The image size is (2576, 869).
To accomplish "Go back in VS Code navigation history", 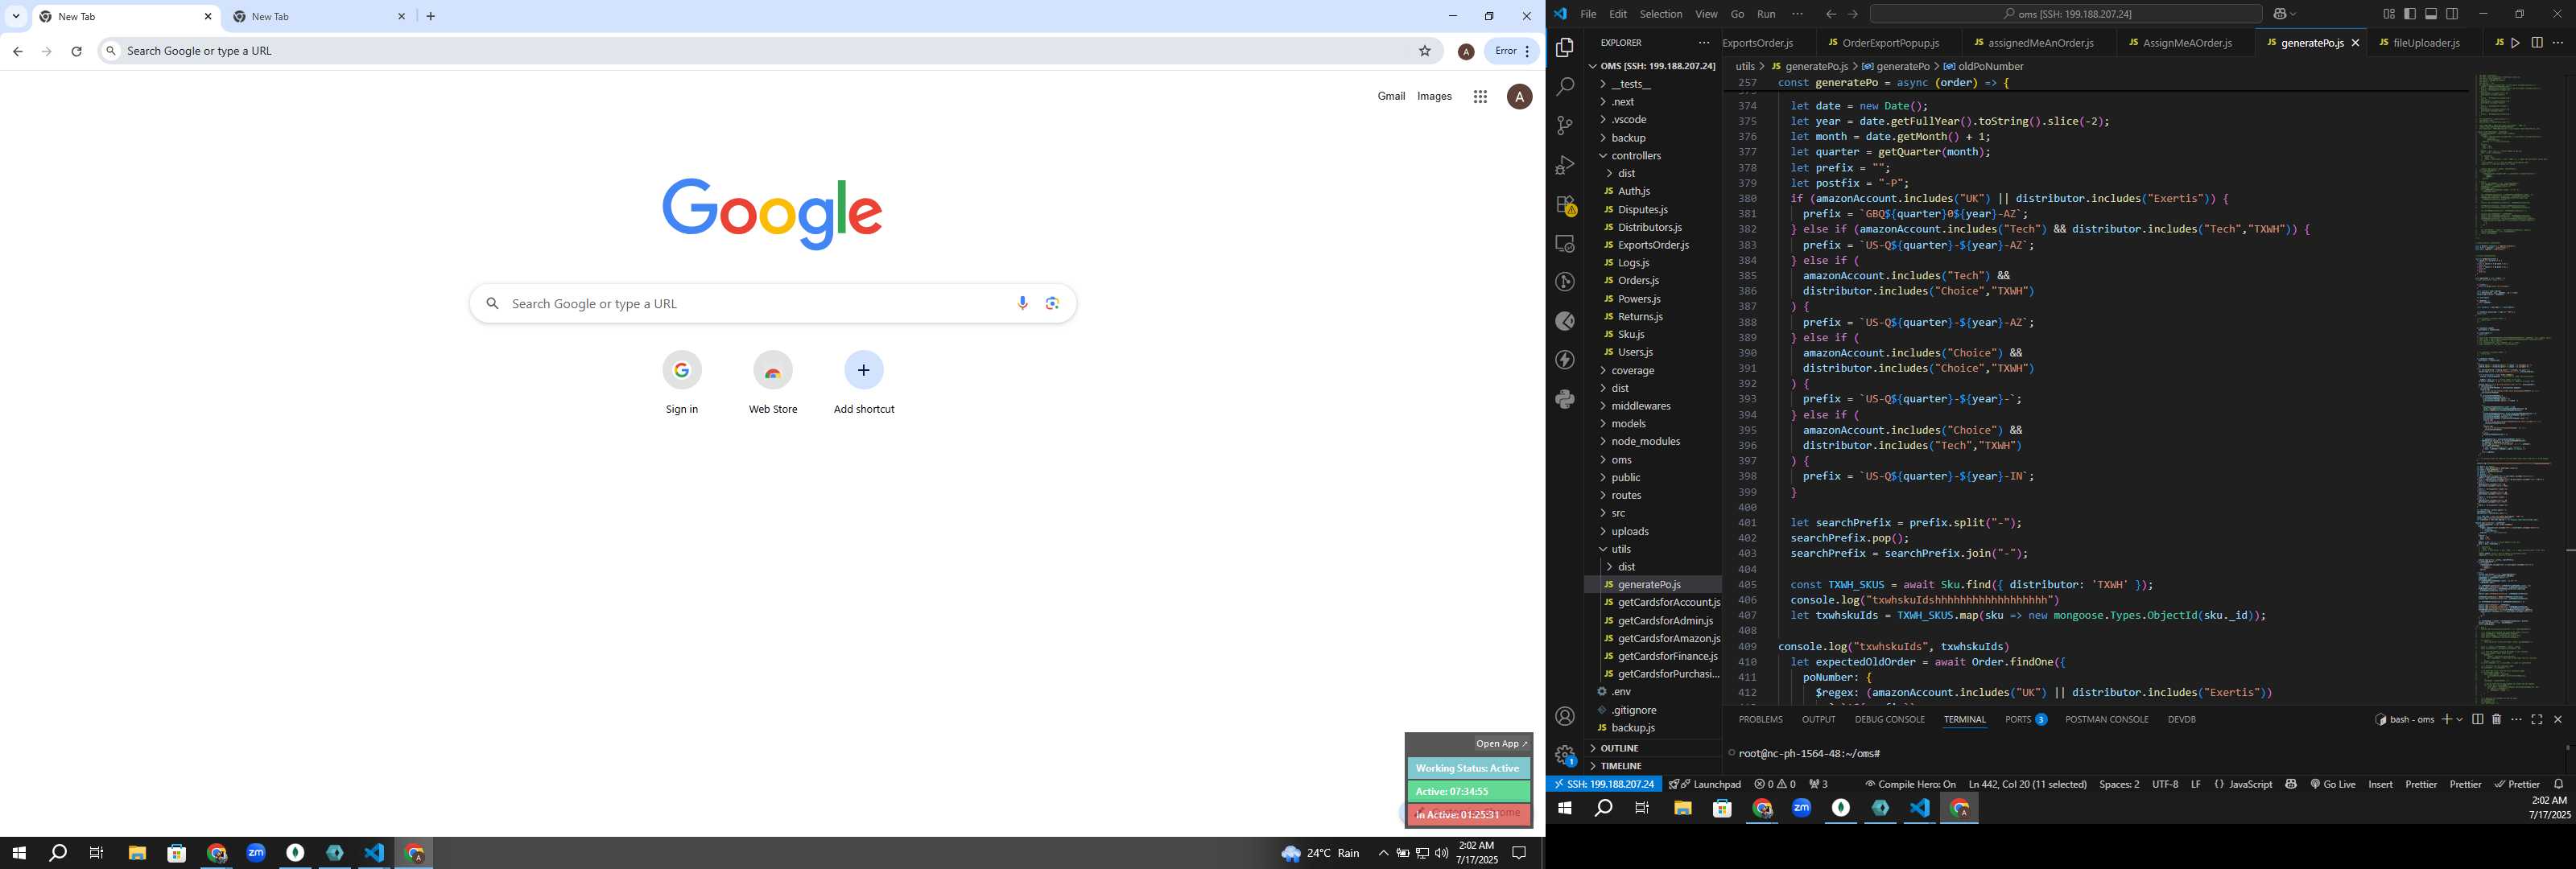I will [x=1830, y=14].
